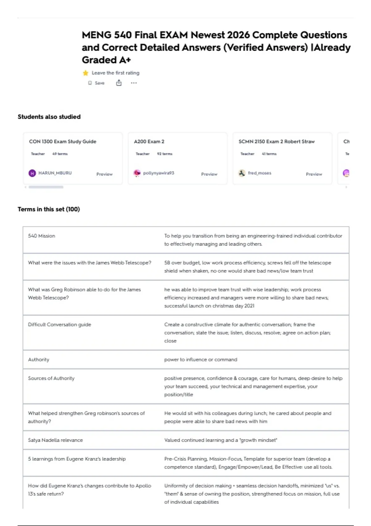
Task: Save this study set
Action: 96,83
